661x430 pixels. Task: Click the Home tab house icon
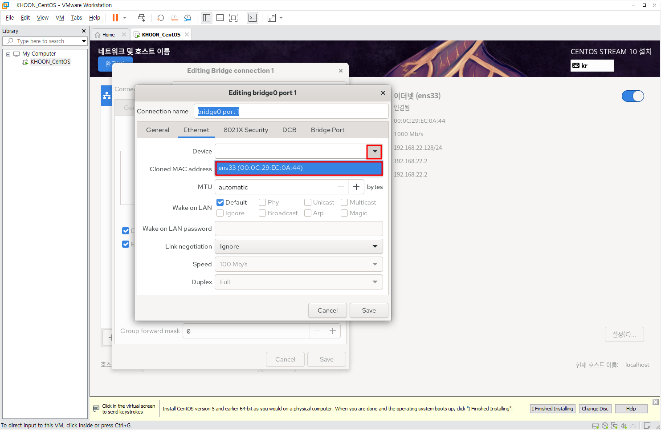pos(98,35)
